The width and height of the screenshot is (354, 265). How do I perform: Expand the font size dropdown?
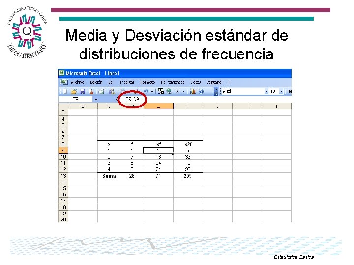click(281, 91)
